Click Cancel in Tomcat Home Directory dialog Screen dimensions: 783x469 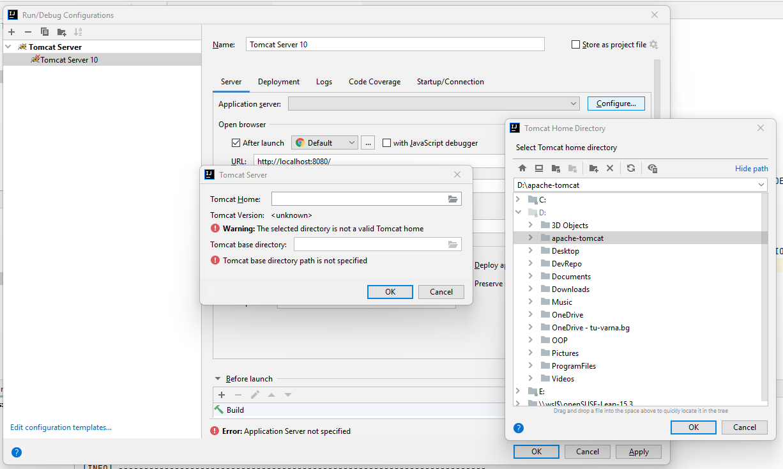tap(745, 427)
